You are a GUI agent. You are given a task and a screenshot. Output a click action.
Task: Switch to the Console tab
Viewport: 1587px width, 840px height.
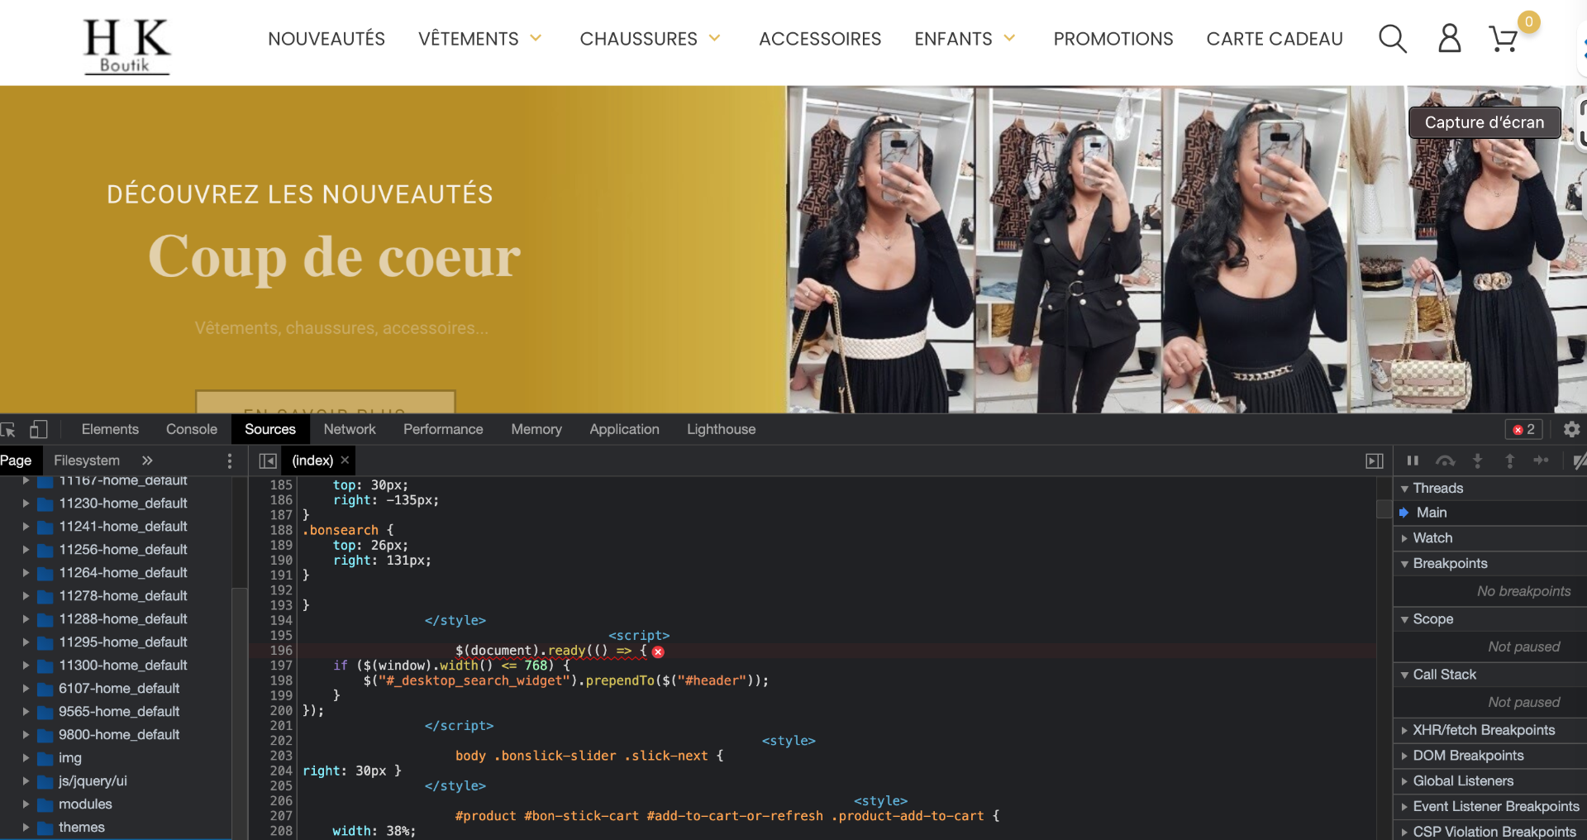(192, 429)
